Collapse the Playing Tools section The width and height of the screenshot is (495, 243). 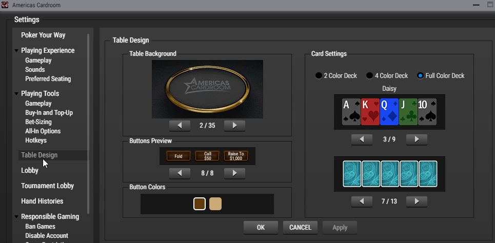pyautogui.click(x=16, y=94)
